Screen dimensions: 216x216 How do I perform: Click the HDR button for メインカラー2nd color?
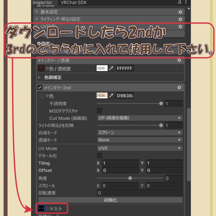[102, 96]
